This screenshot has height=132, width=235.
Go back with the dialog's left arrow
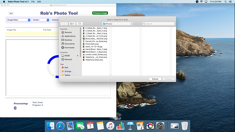[x=62, y=24]
